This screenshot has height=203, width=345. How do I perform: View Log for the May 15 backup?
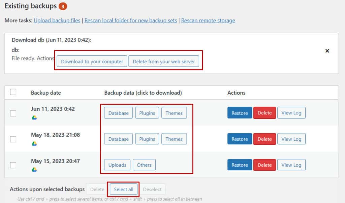(291, 165)
